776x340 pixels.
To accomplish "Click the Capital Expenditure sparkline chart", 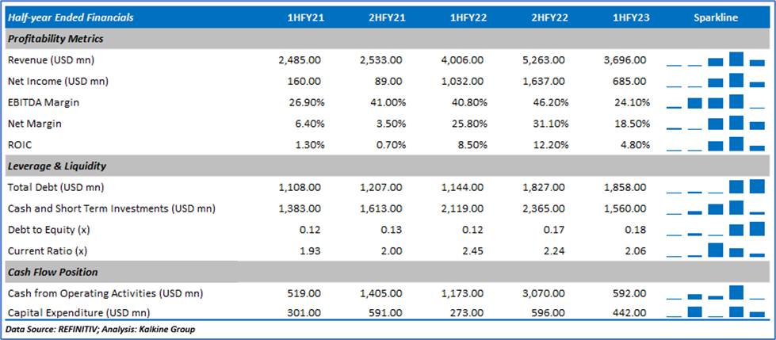I will (716, 312).
